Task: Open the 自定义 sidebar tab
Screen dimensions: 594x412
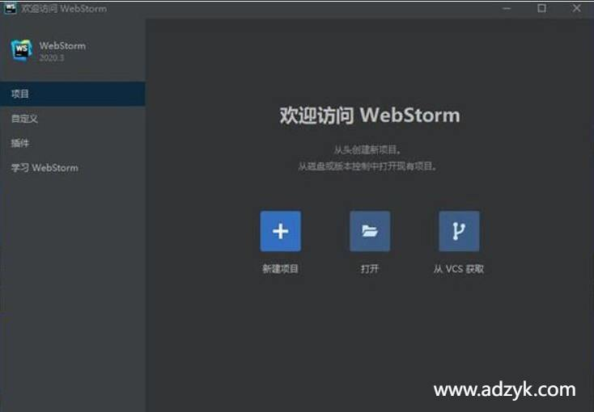Action: tap(73, 119)
